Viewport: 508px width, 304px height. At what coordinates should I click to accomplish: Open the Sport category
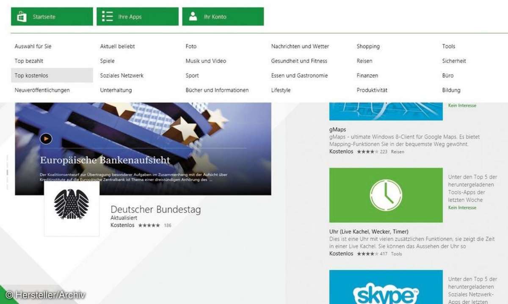(x=192, y=76)
